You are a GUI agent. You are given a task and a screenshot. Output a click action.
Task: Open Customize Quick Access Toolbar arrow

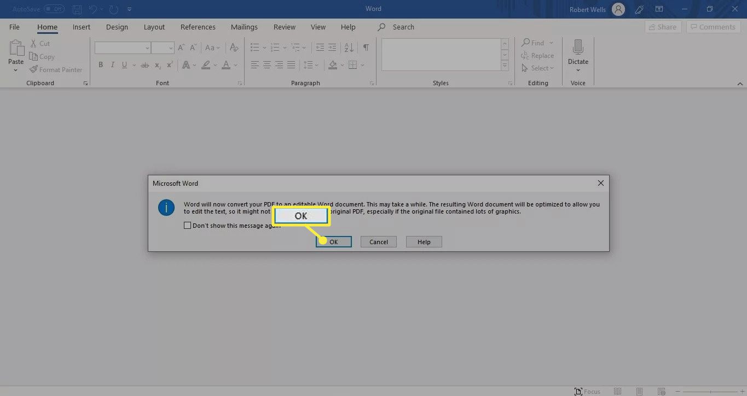coord(129,10)
